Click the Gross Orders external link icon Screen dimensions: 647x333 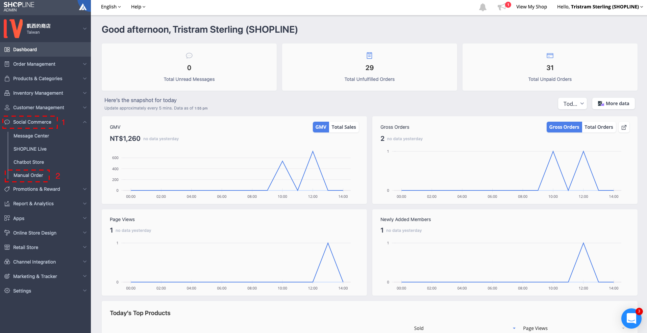[x=624, y=127]
